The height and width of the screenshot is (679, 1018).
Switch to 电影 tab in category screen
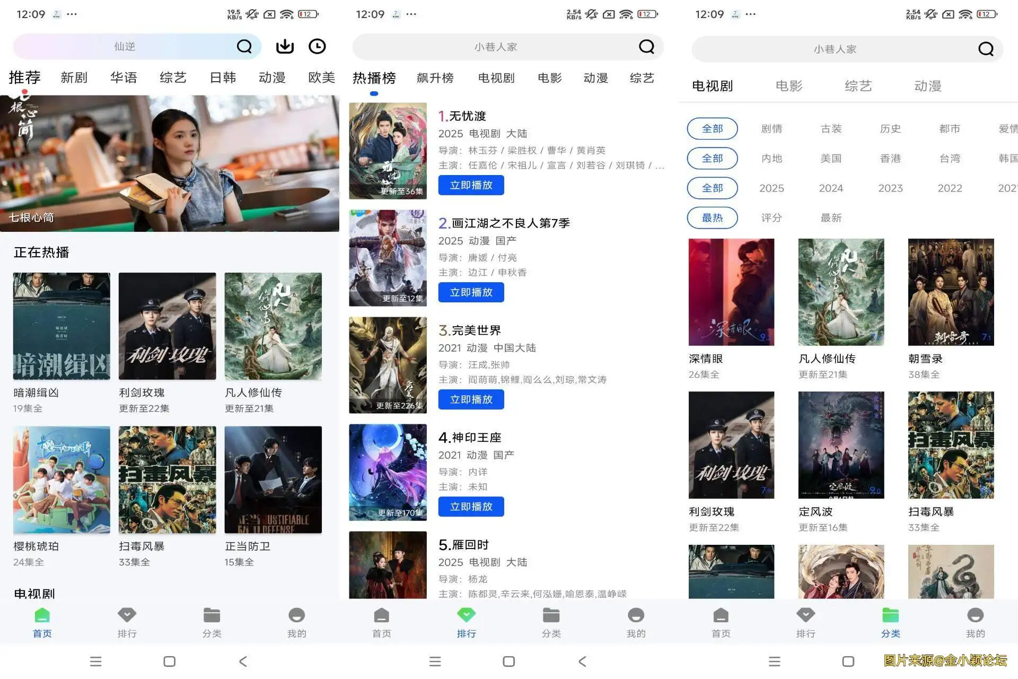click(x=788, y=86)
